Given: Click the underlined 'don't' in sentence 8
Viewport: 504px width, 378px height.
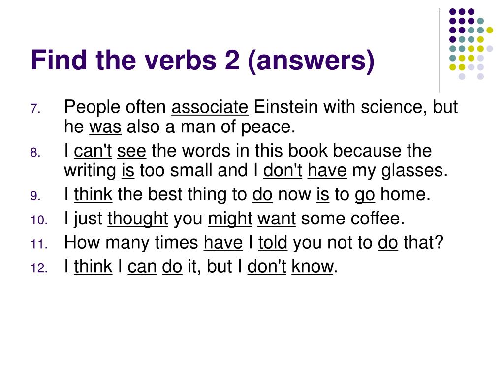Looking at the screenshot, I should click(x=283, y=170).
